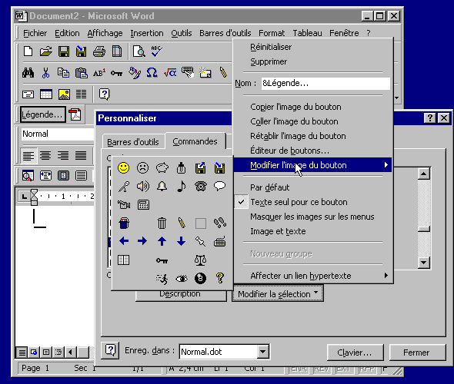
Task: Switch to the Barres d'outils tab
Action: tap(133, 142)
